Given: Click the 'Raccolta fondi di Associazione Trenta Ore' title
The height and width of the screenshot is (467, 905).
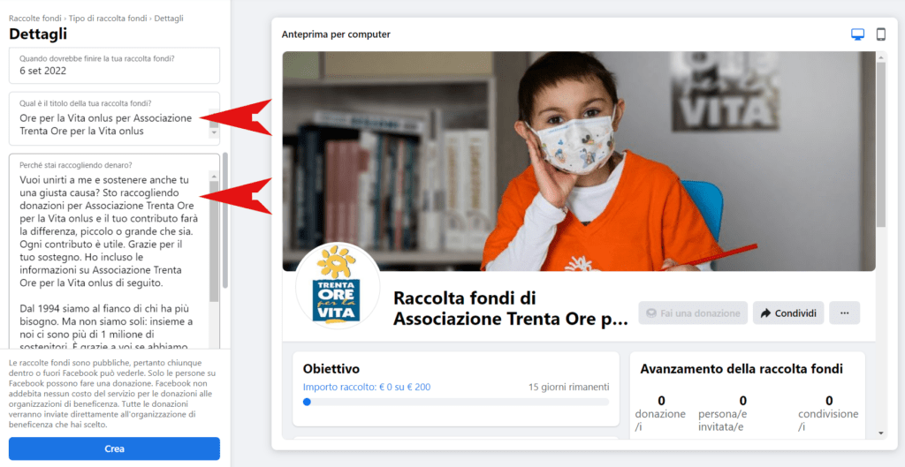Looking at the screenshot, I should 510,308.
